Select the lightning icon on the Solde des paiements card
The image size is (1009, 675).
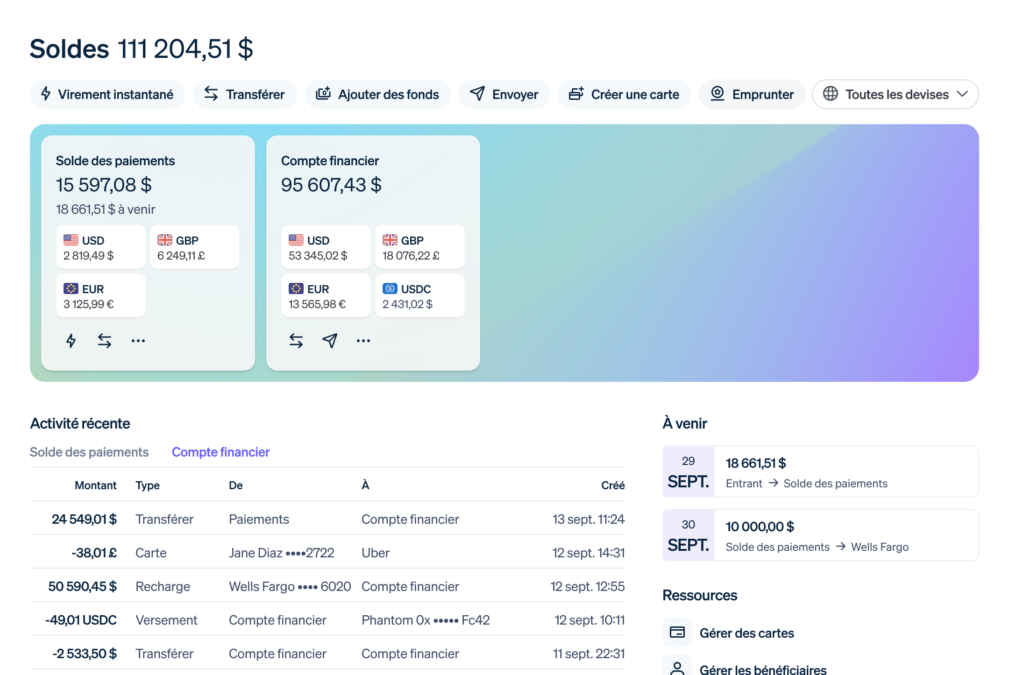pos(71,340)
